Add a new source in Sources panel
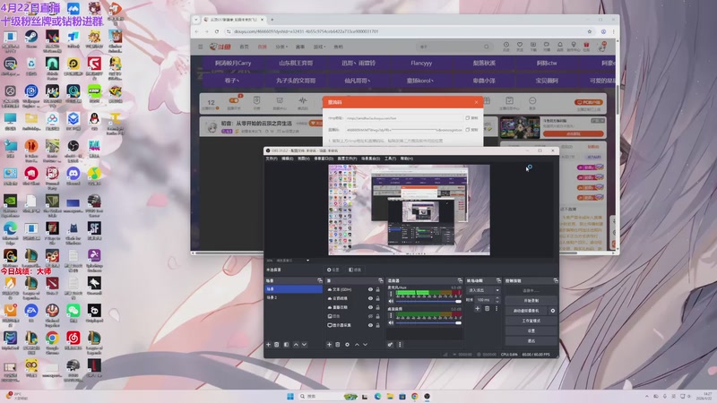The width and height of the screenshot is (717, 403). click(x=329, y=345)
